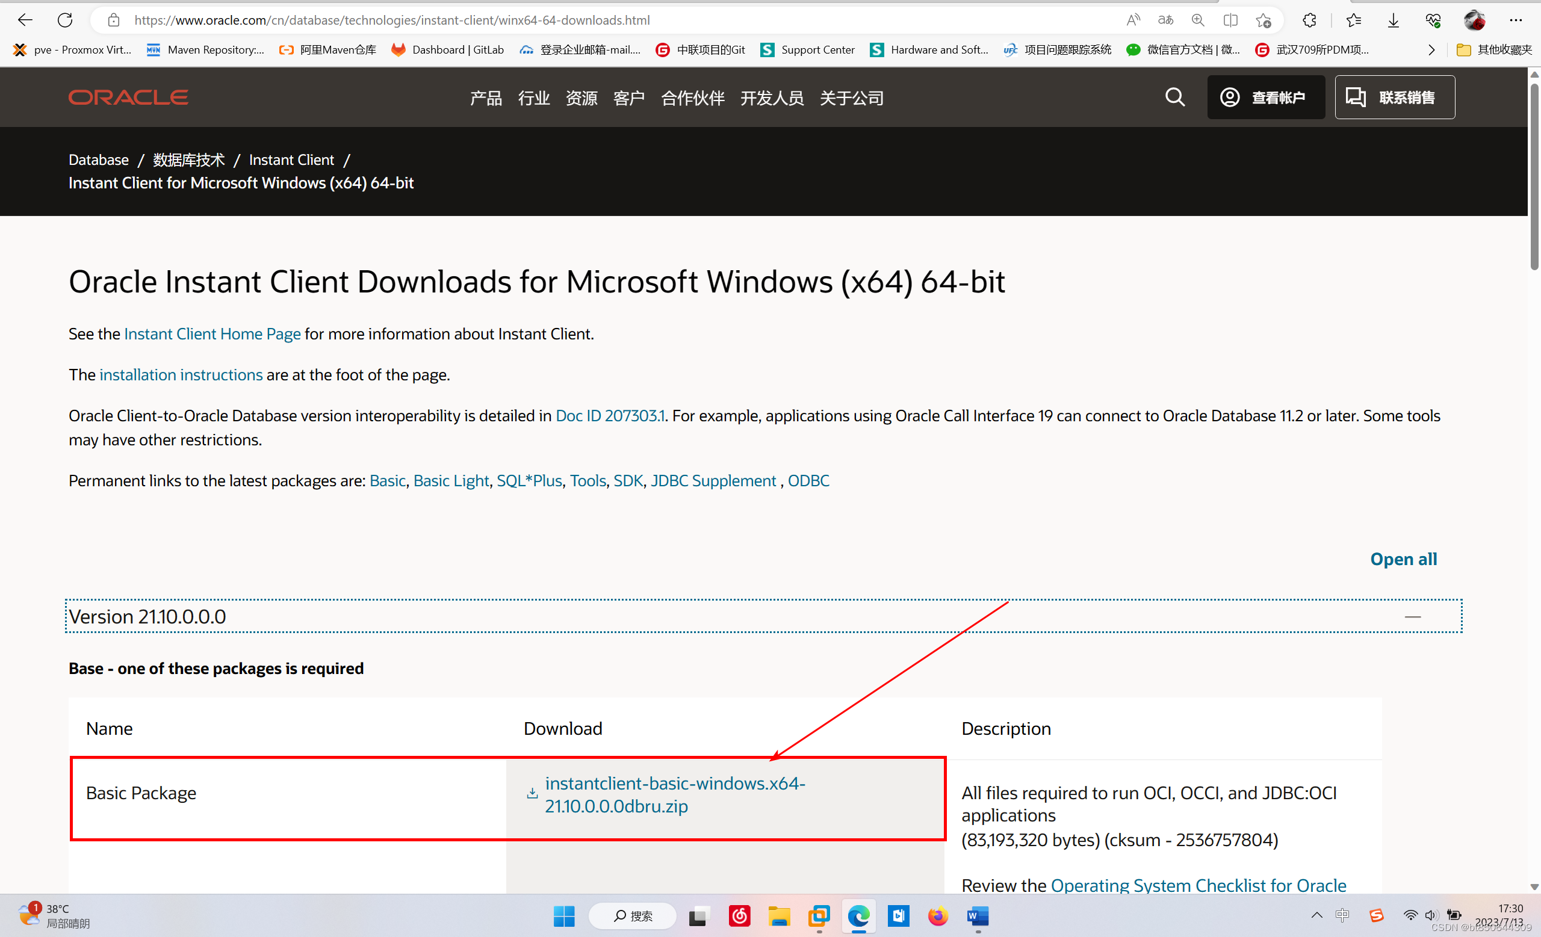Image resolution: width=1541 pixels, height=937 pixels.
Task: Open the 开发人员 navigation menu
Action: click(772, 97)
